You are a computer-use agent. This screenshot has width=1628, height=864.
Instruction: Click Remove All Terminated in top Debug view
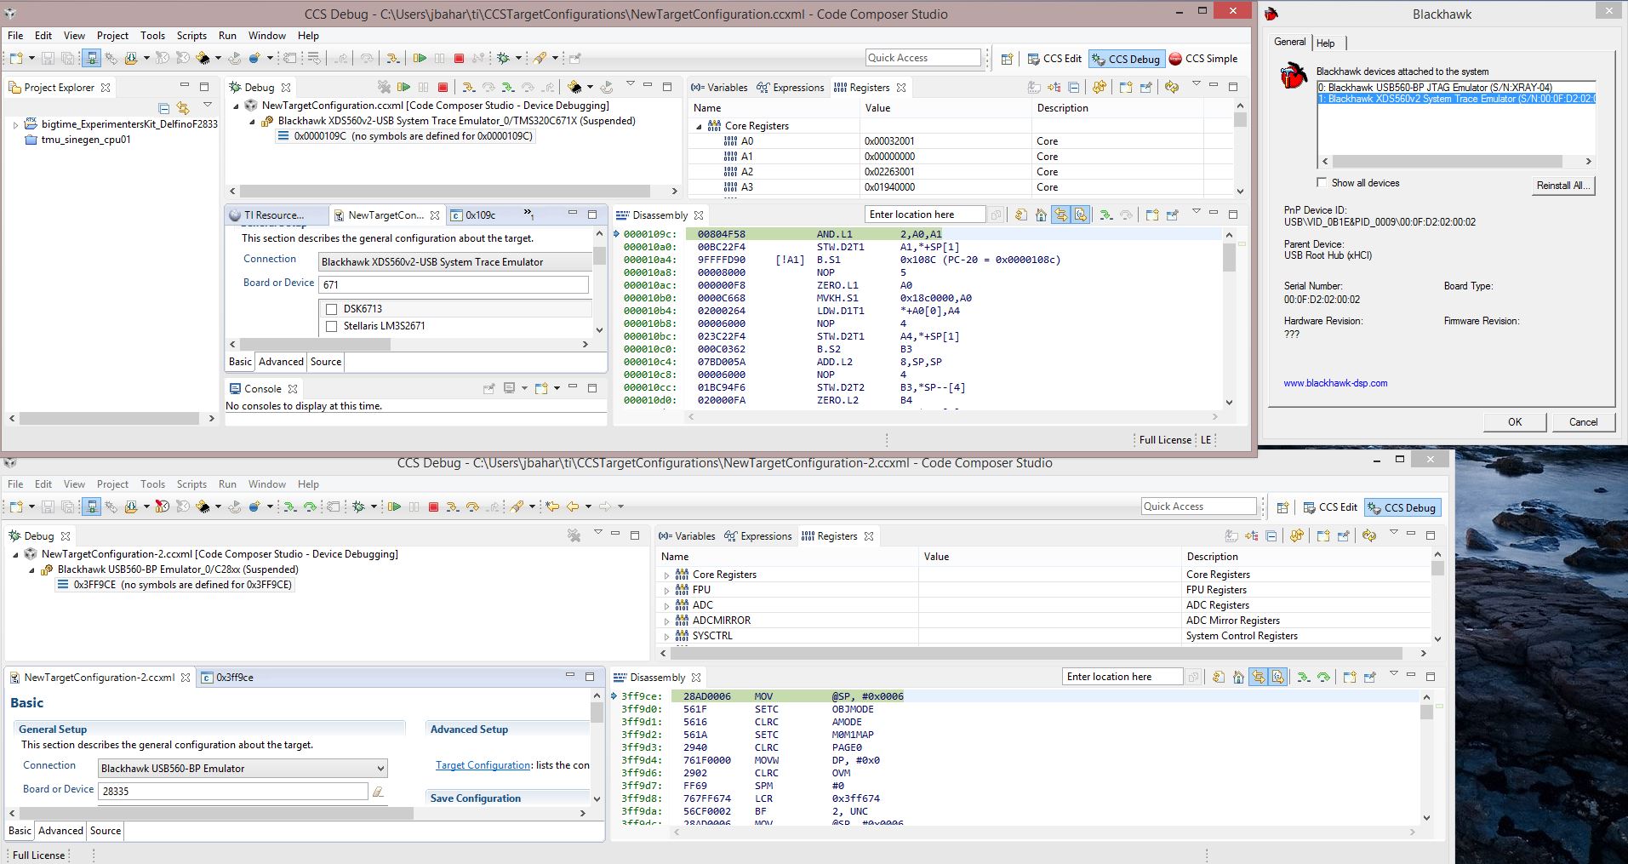coord(384,87)
